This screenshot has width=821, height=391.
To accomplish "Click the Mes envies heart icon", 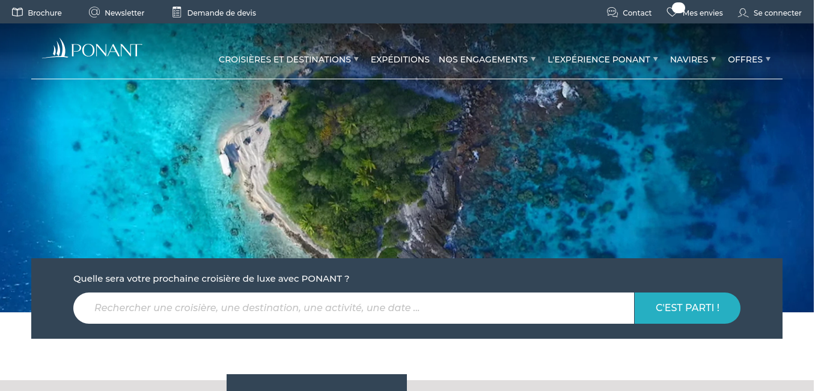I will click(x=671, y=13).
